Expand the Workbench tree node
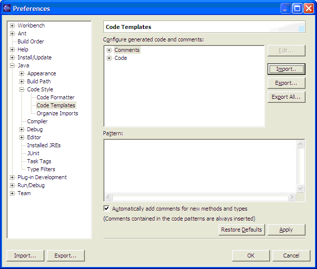317x269 pixels. (x=12, y=26)
